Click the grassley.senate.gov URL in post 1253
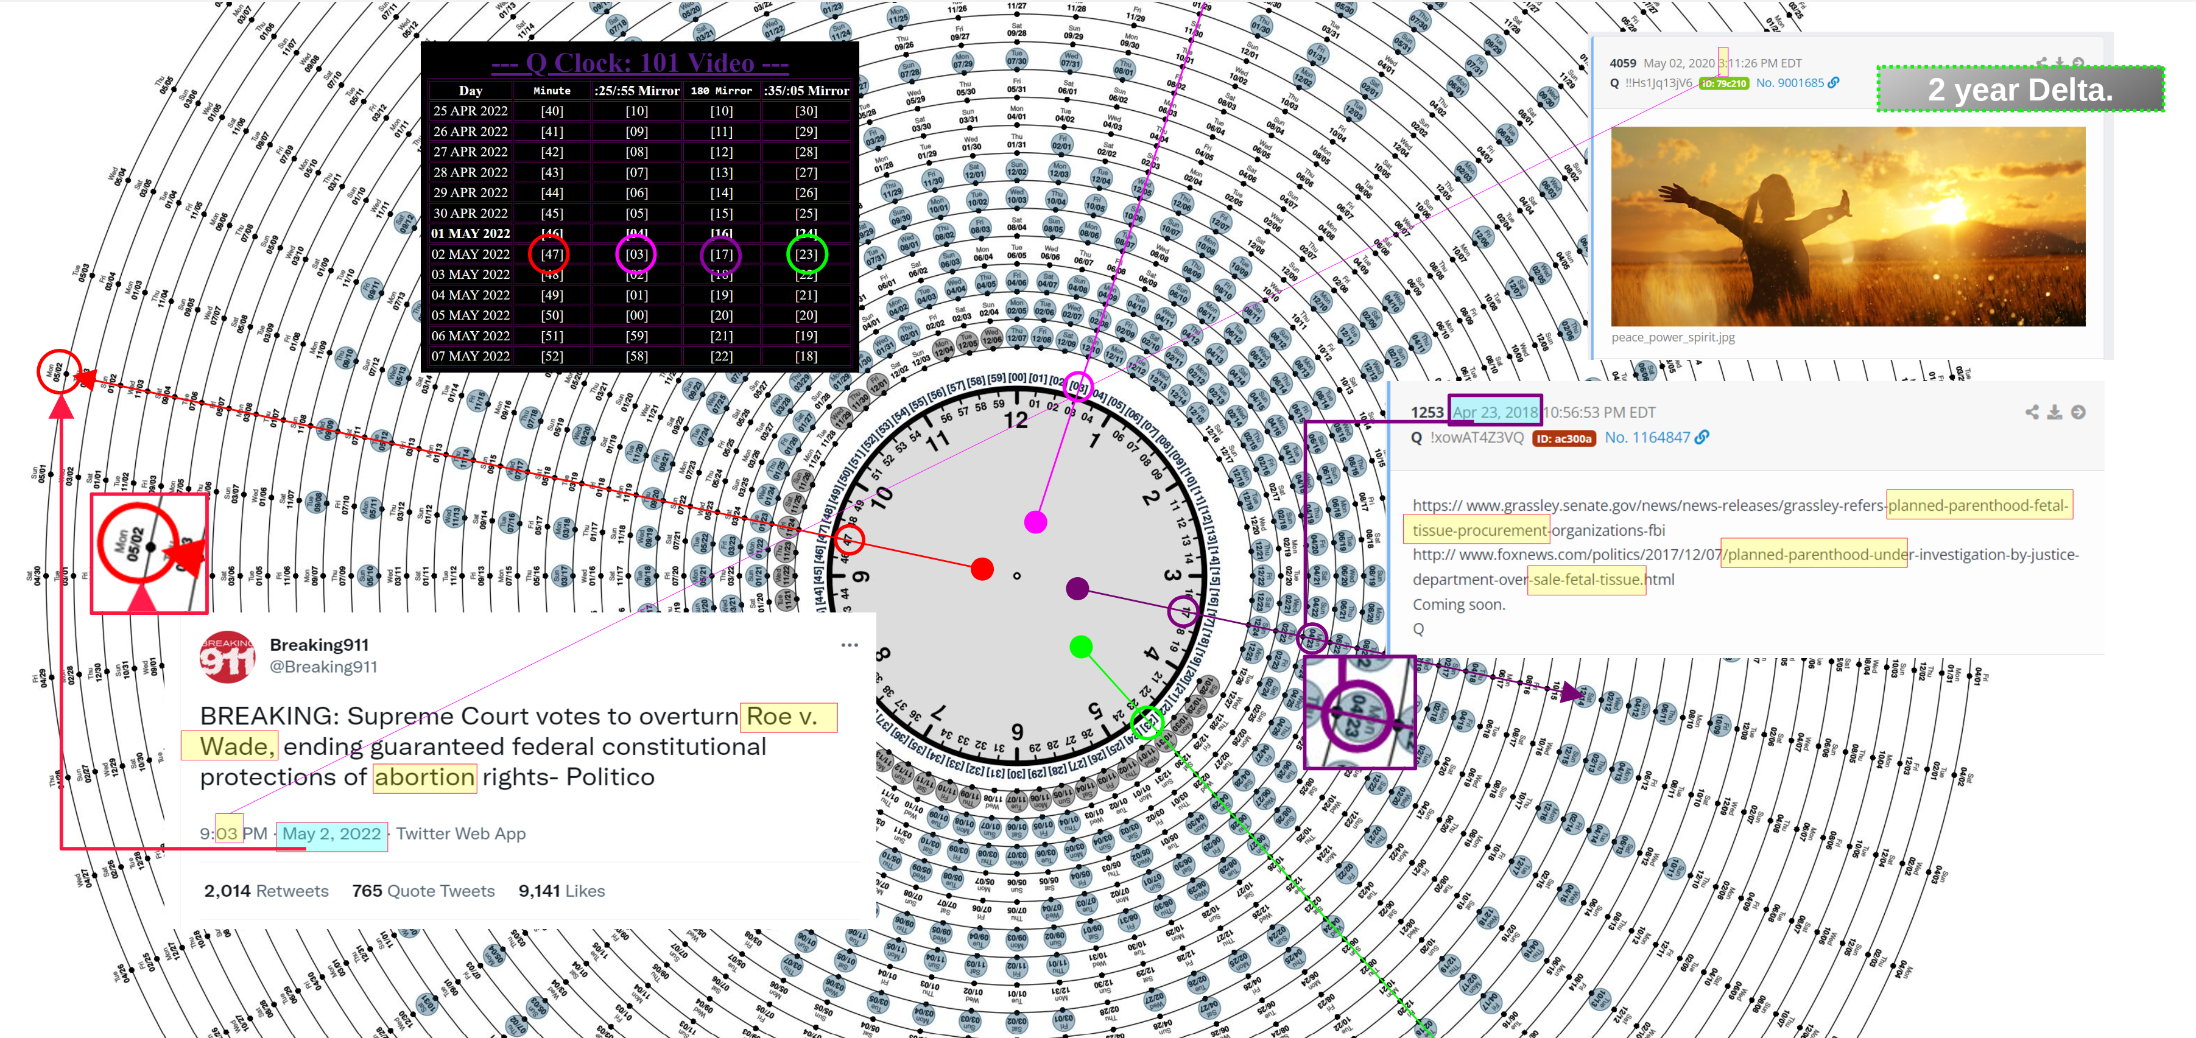2196x1038 pixels. (x=1740, y=517)
